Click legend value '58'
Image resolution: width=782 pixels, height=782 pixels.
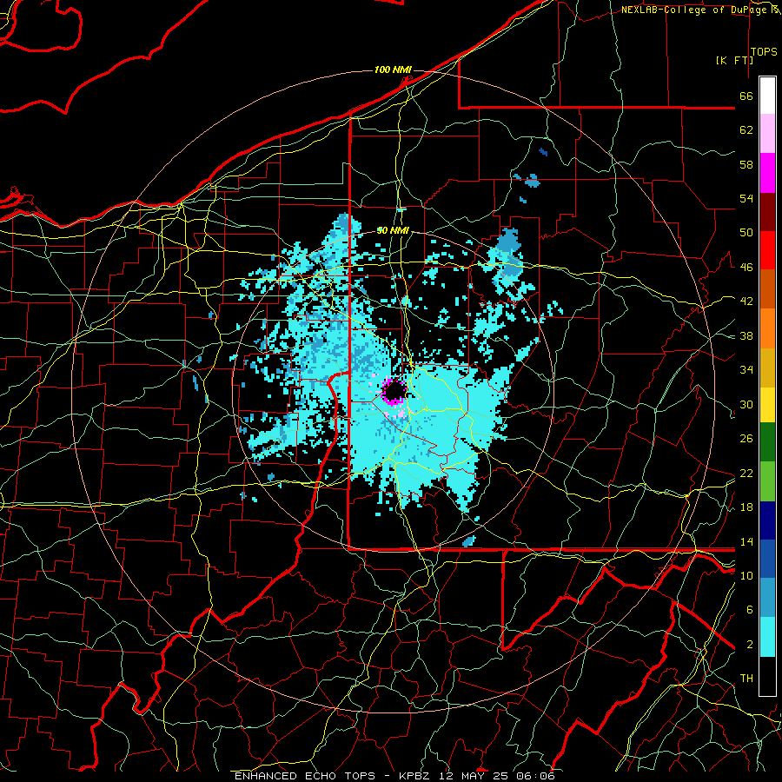[746, 164]
